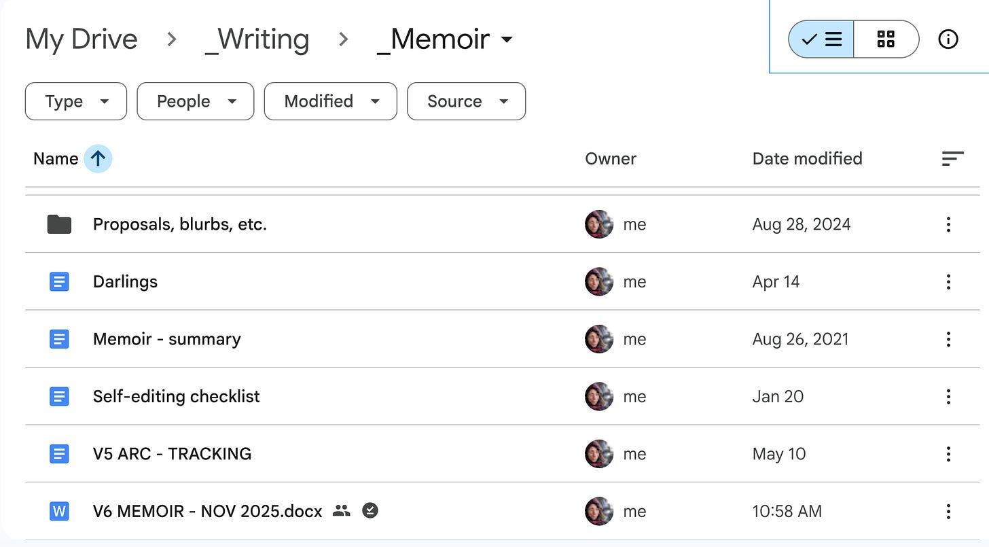Image resolution: width=989 pixels, height=547 pixels.
Task: Click the Word icon of V6 MEMOIR file
Action: click(x=60, y=511)
